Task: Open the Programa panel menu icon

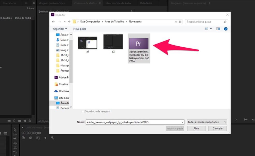Action: coord(209,3)
